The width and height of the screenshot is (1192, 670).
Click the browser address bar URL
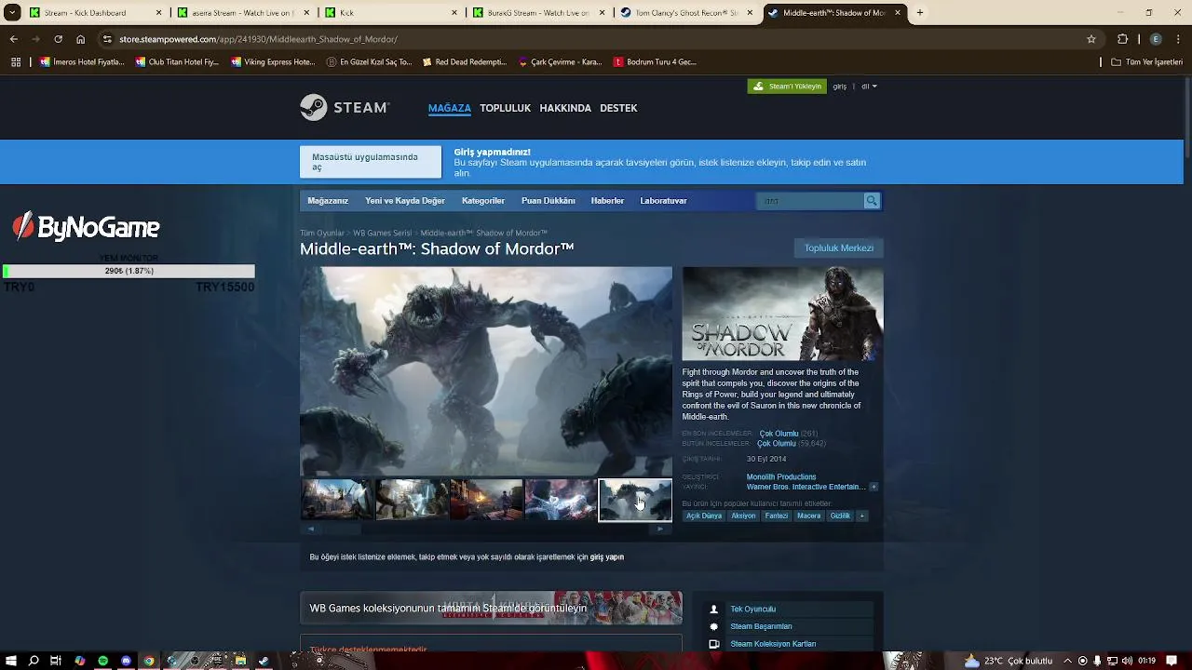[258, 39]
